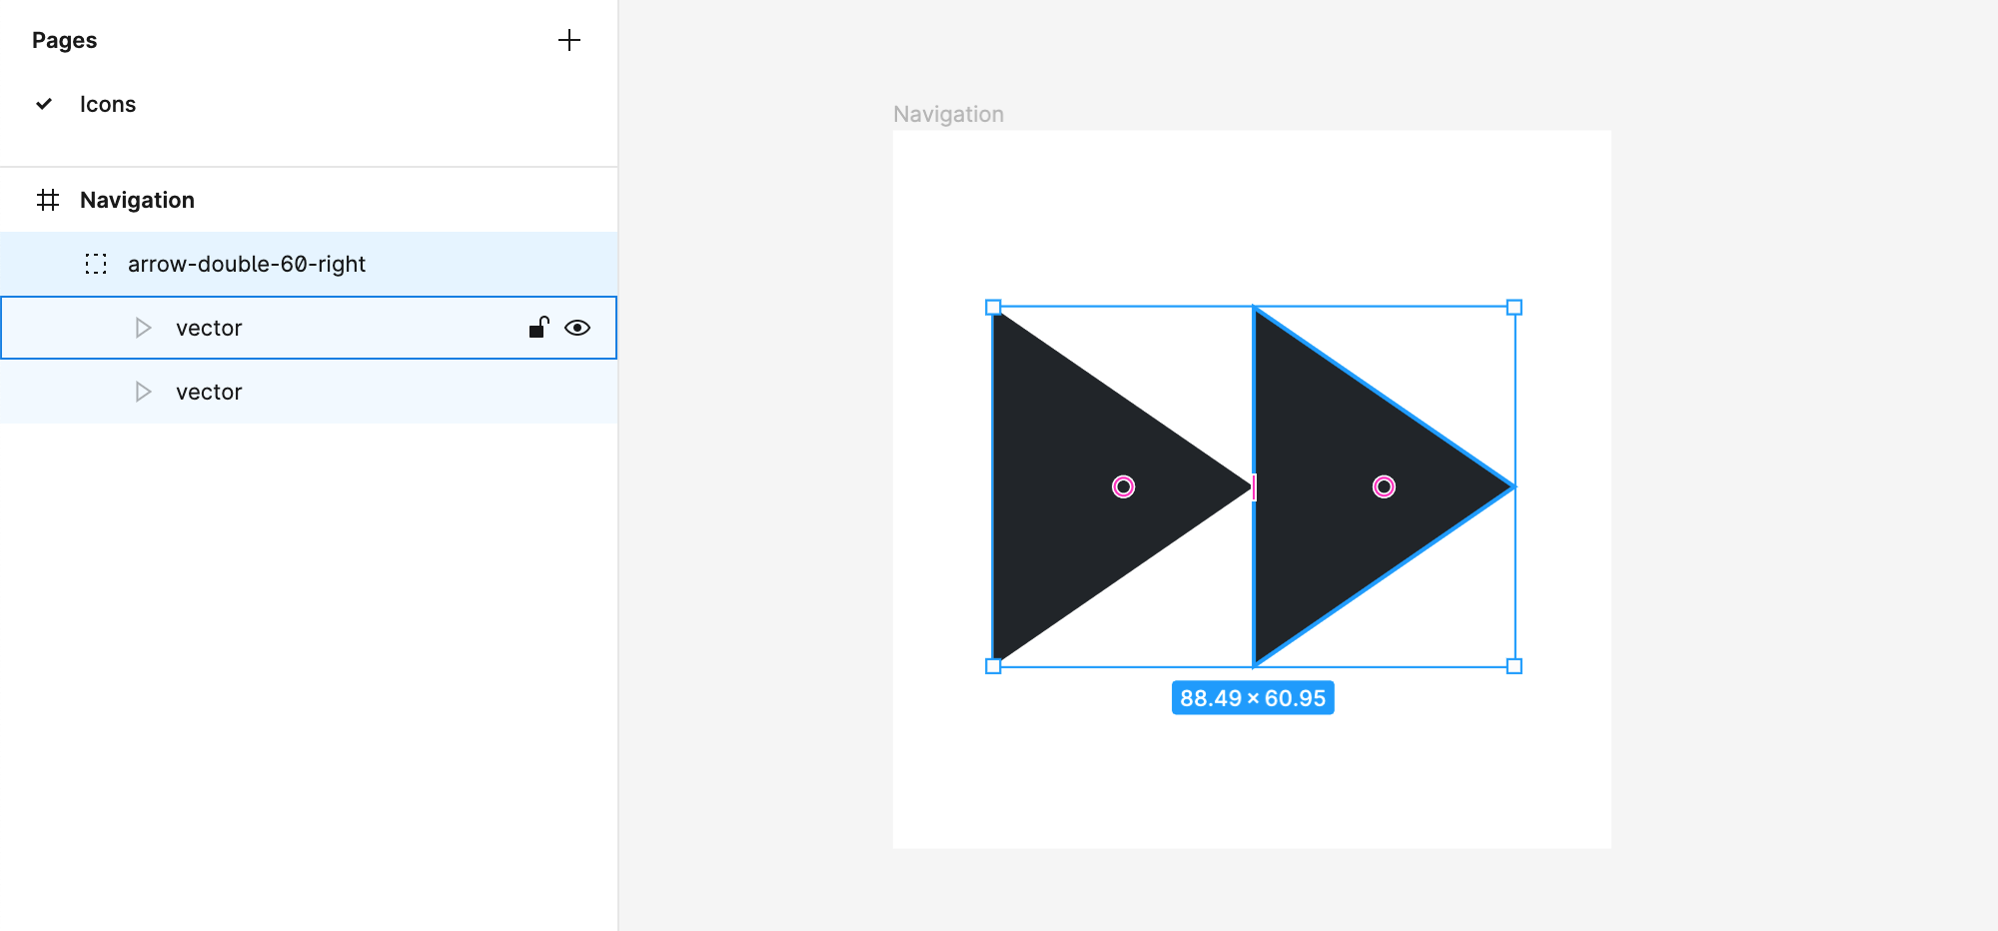1998x931 pixels.
Task: Select the arrow-double-60-right layer
Action: tap(247, 264)
